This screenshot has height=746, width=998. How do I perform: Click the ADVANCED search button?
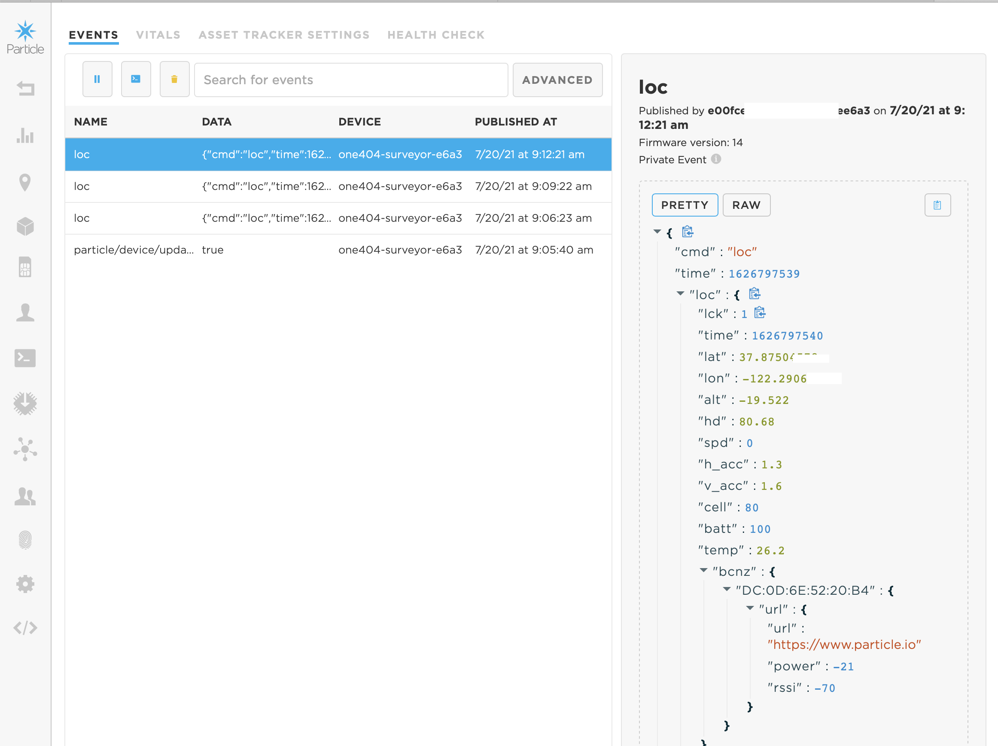coord(557,80)
